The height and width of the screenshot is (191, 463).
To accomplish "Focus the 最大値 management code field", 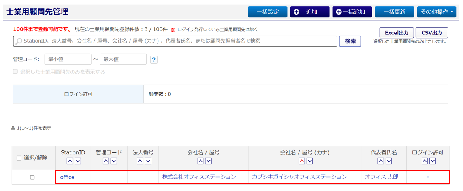I will 123,59.
